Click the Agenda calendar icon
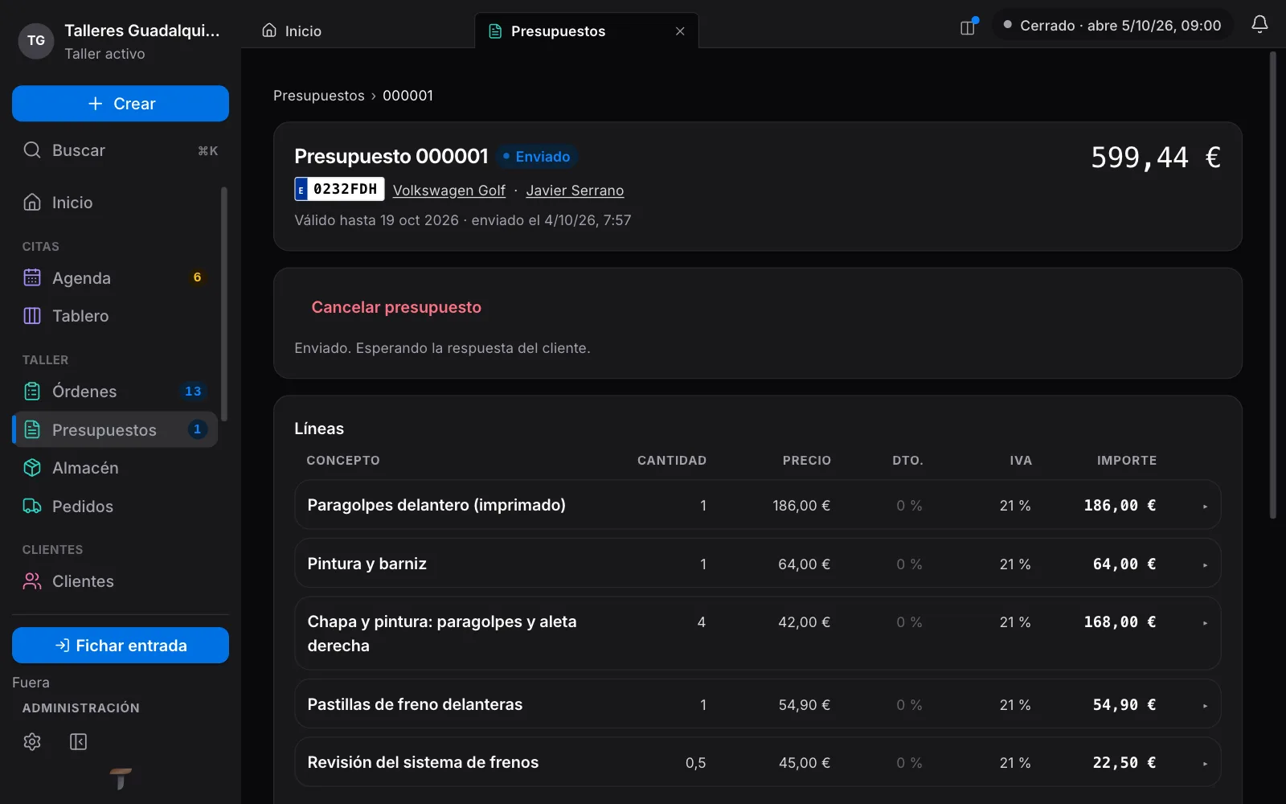The image size is (1286, 804). pos(32,277)
